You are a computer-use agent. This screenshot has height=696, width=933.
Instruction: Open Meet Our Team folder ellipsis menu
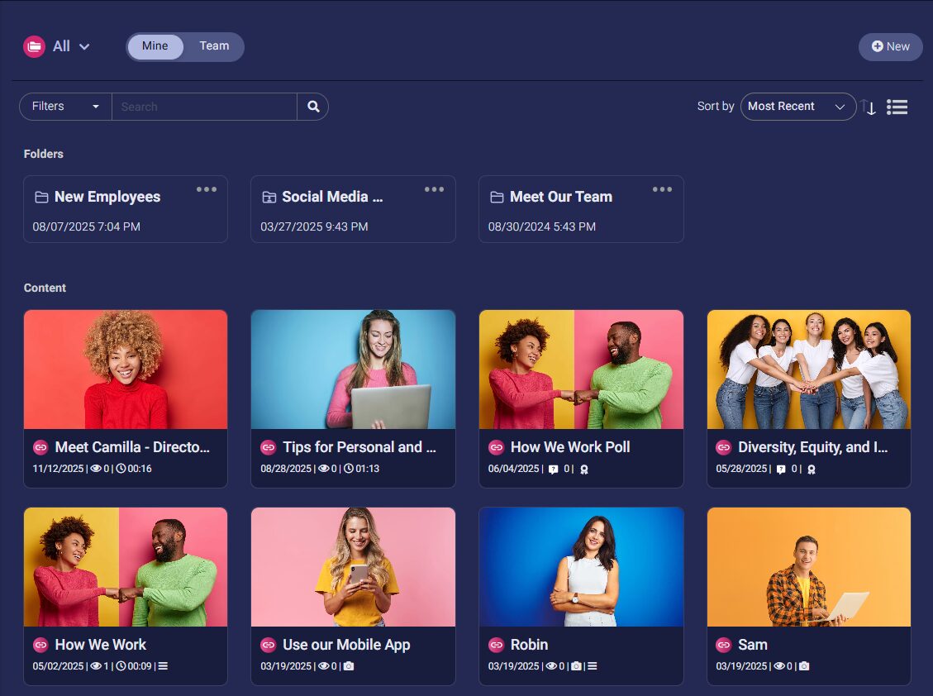pos(662,189)
